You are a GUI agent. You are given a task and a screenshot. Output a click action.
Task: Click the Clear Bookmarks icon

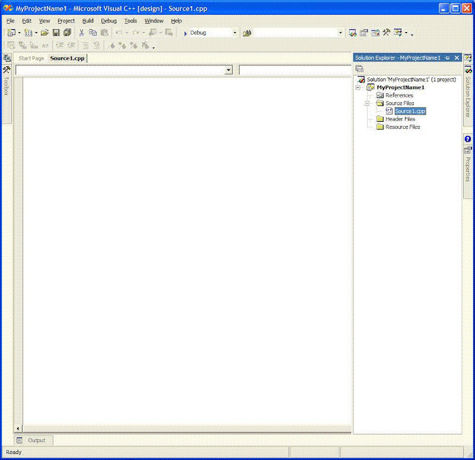pyautogui.click(x=145, y=46)
